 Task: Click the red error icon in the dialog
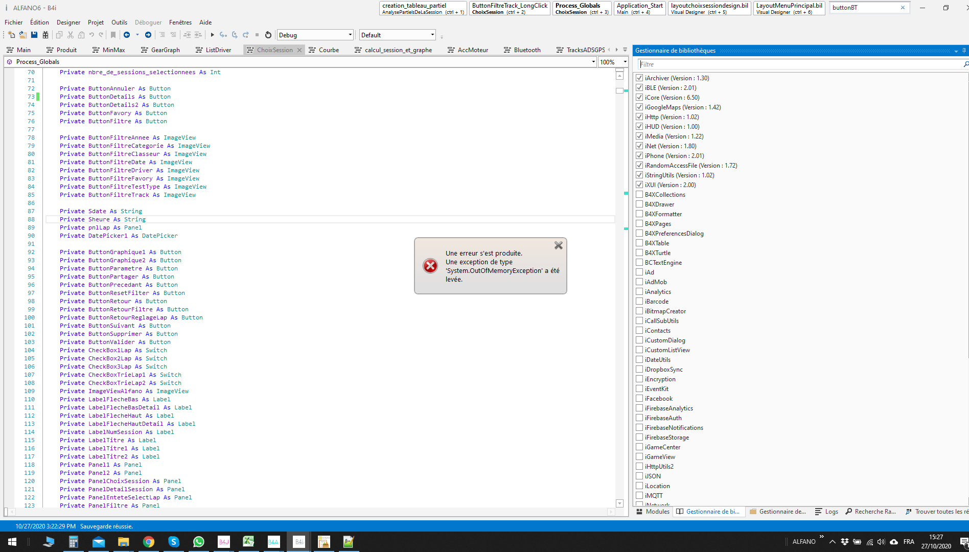pos(430,266)
